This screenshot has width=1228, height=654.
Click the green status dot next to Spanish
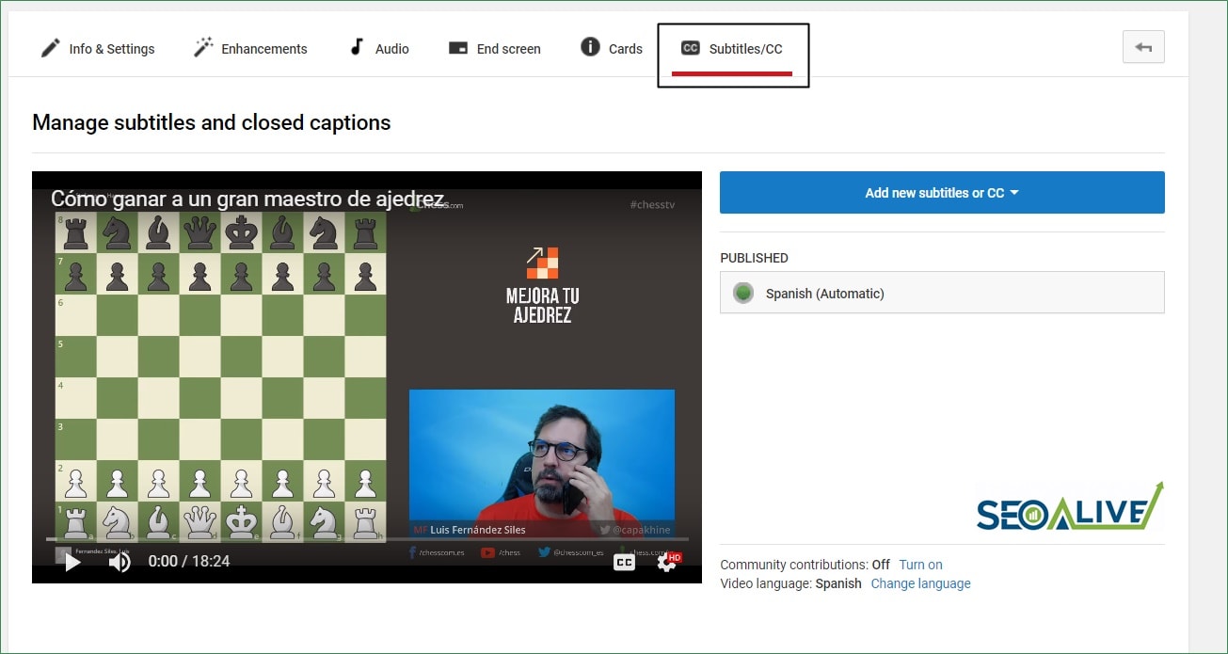coord(742,293)
